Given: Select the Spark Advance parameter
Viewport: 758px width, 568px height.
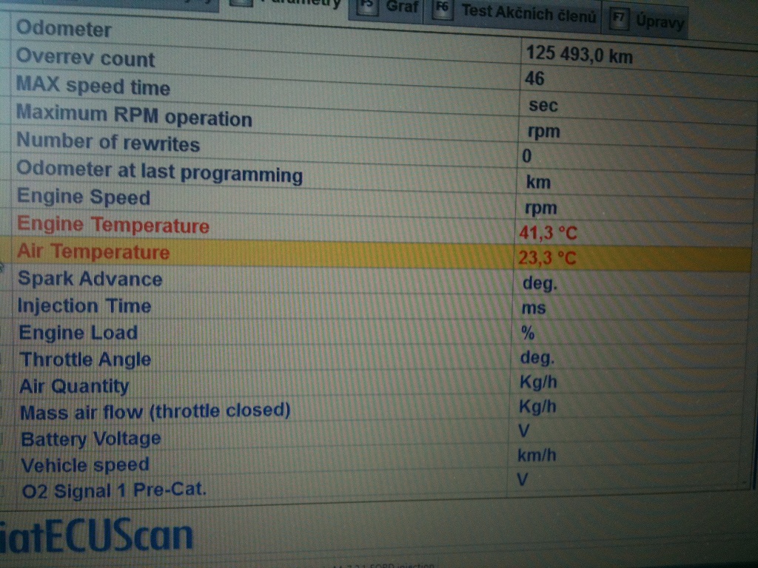Looking at the screenshot, I should coord(90,279).
